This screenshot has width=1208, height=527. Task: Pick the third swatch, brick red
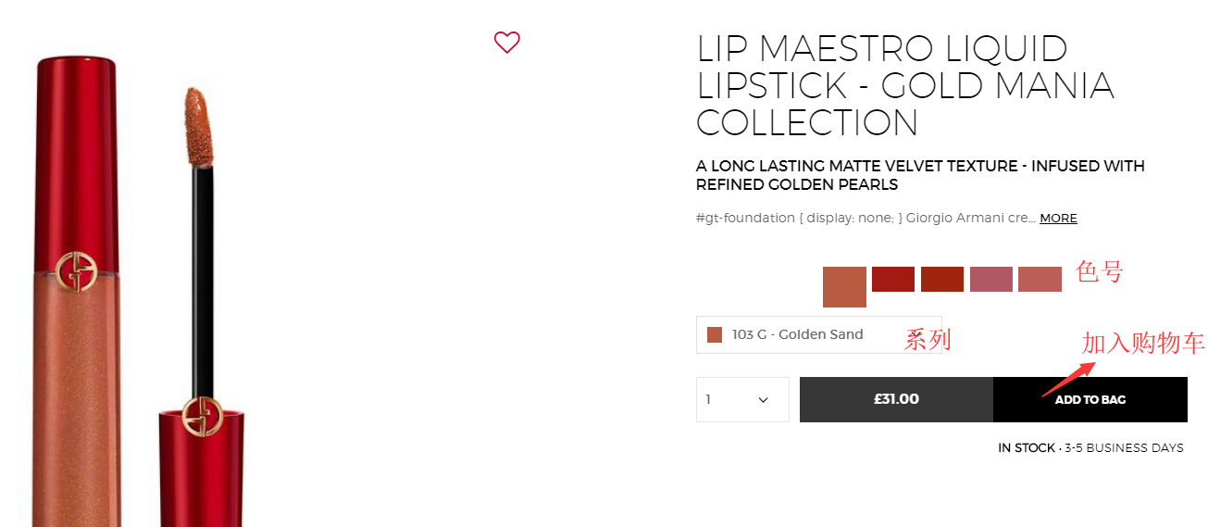point(942,279)
